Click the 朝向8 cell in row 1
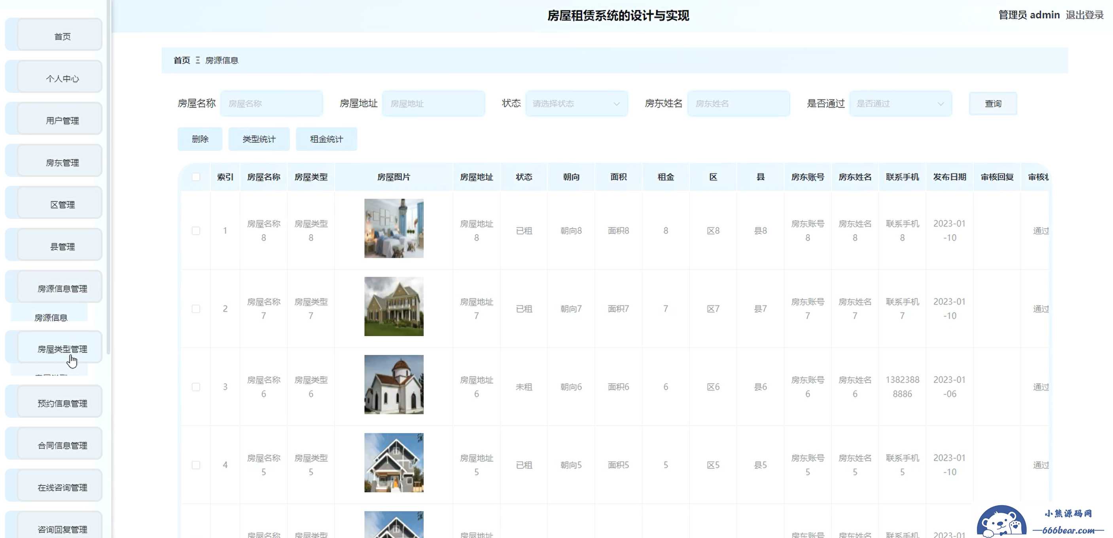This screenshot has height=538, width=1113. (x=571, y=231)
